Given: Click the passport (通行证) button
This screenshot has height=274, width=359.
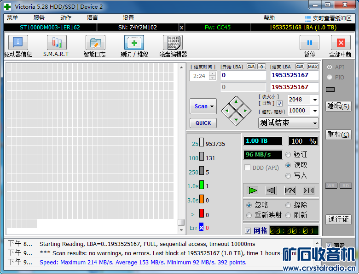Looking at the screenshot, I should point(338,219).
